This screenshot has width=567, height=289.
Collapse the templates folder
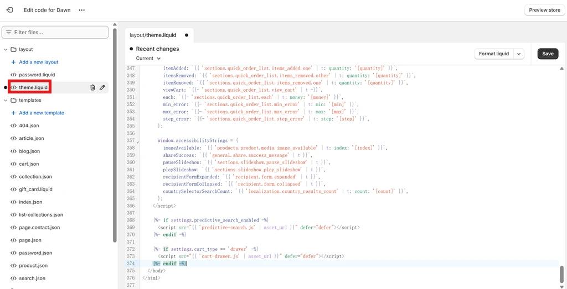6,101
